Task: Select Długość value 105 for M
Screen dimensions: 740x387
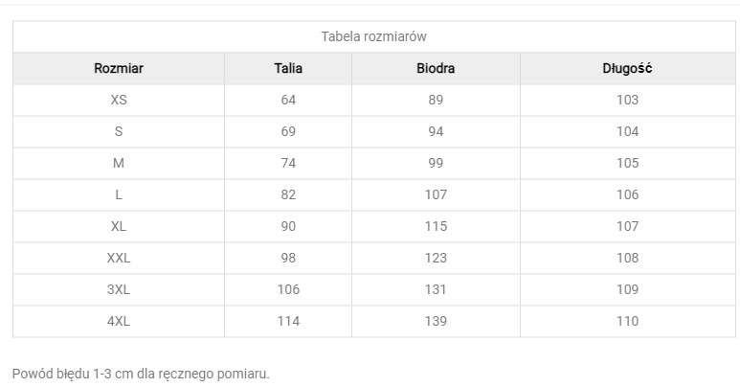Action: pos(627,163)
